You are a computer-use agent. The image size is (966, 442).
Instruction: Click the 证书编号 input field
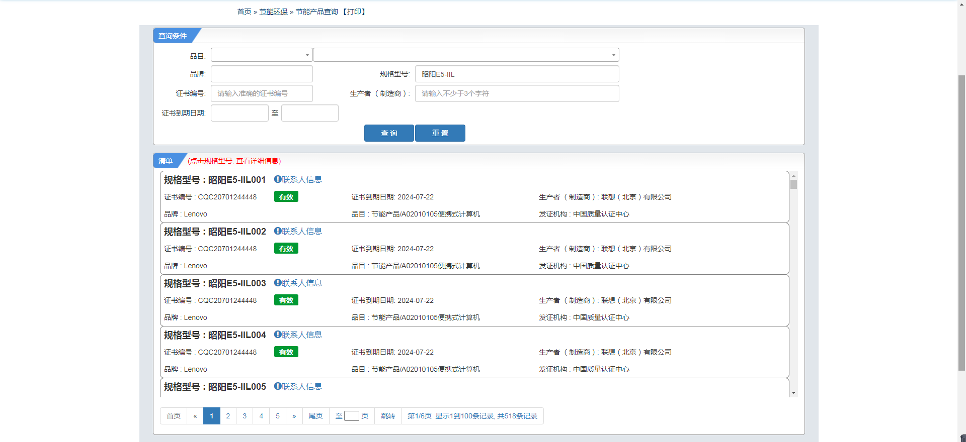(262, 93)
